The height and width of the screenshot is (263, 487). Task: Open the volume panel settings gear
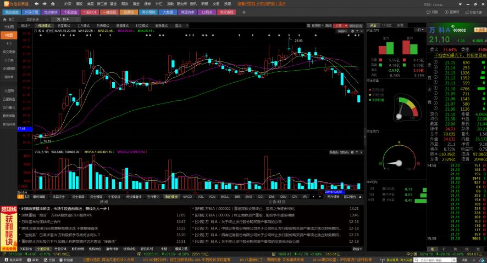[x=352, y=152]
